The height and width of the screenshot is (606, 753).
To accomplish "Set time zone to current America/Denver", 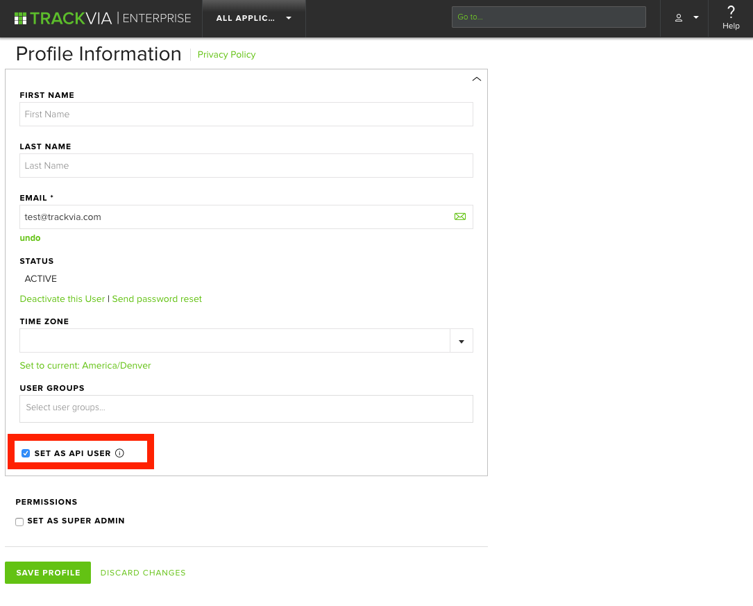I will (85, 365).
